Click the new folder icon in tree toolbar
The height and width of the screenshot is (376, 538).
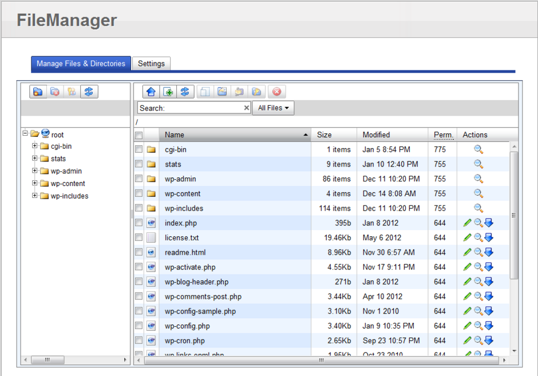point(38,92)
